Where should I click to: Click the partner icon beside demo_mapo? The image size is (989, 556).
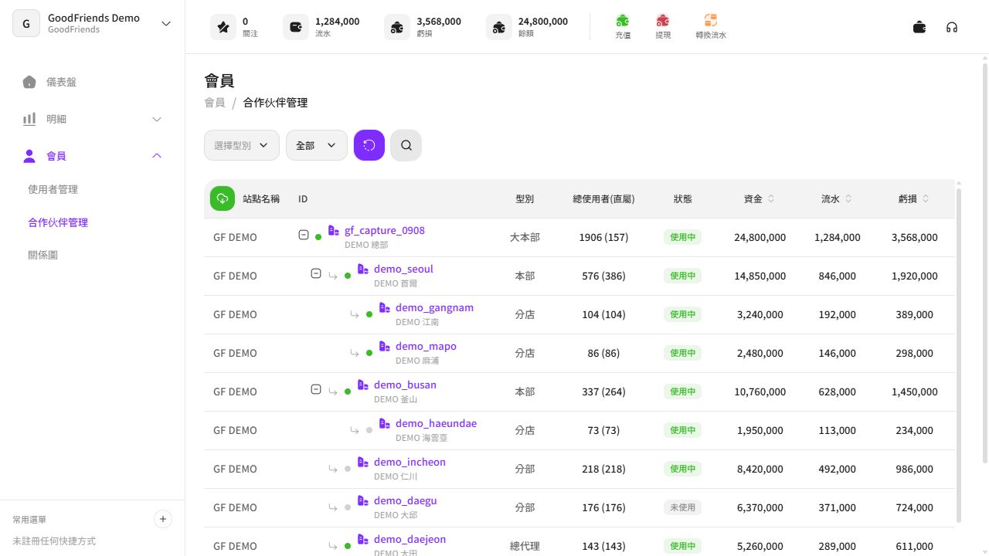pos(385,346)
